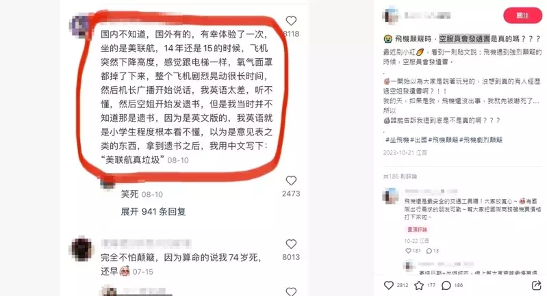
Task: Like the pinned comment with 181 likes
Action: point(408,251)
